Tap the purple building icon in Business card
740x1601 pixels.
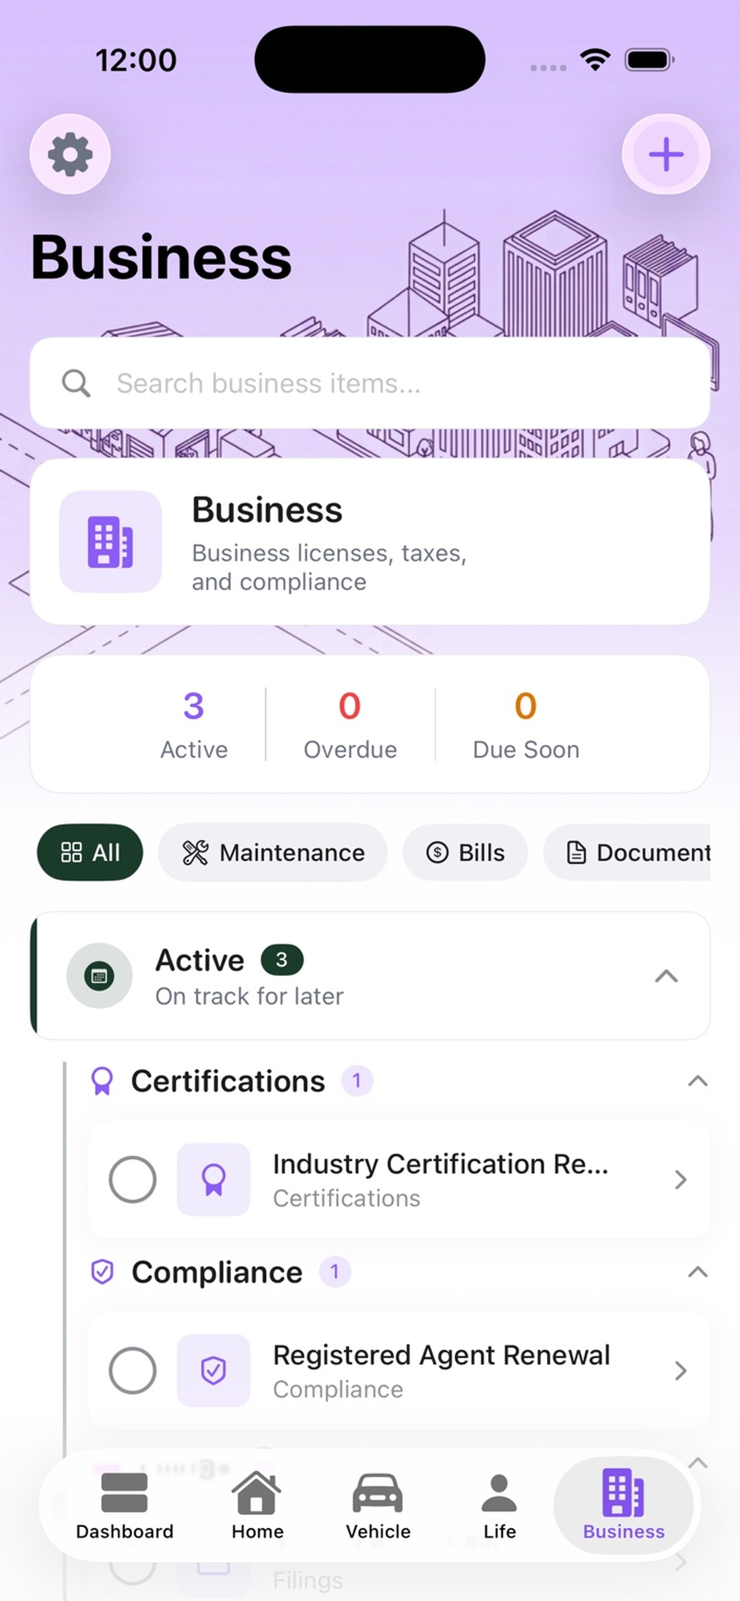point(111,541)
